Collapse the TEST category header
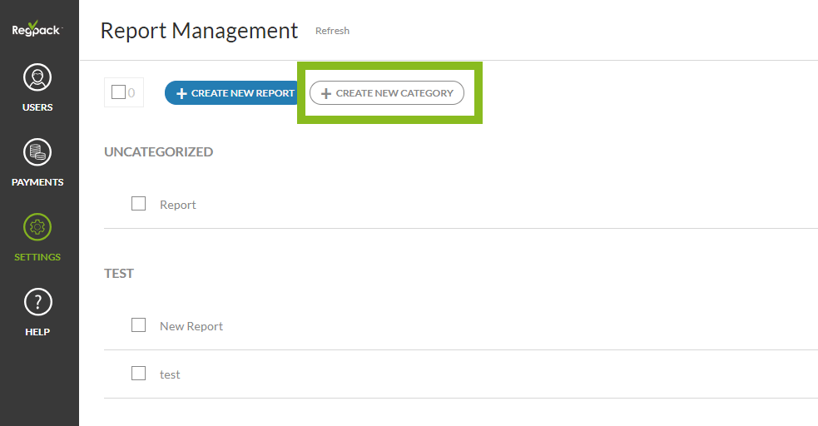818x426 pixels. [x=119, y=273]
